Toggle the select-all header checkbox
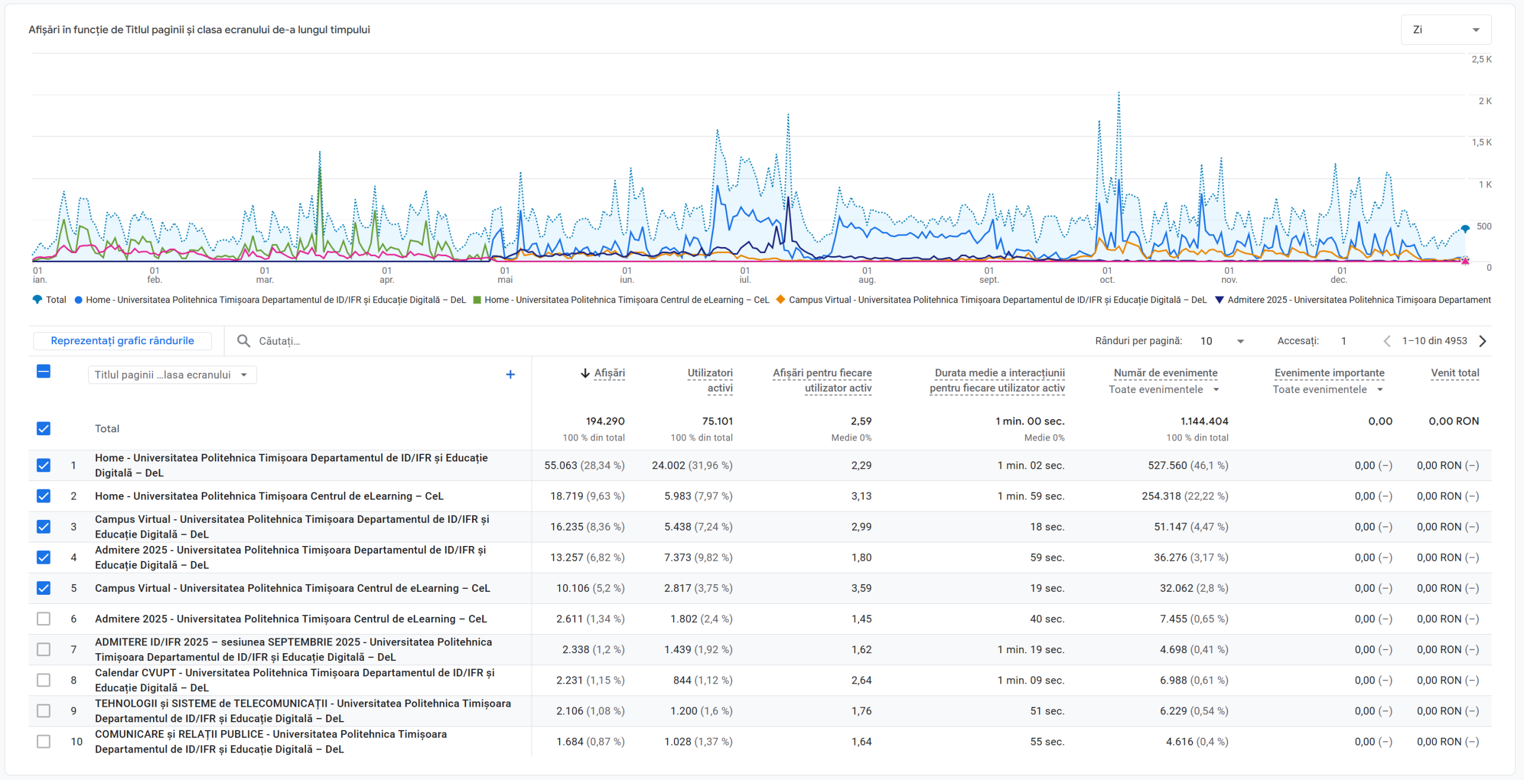Screen dimensions: 1524x780 (43, 372)
